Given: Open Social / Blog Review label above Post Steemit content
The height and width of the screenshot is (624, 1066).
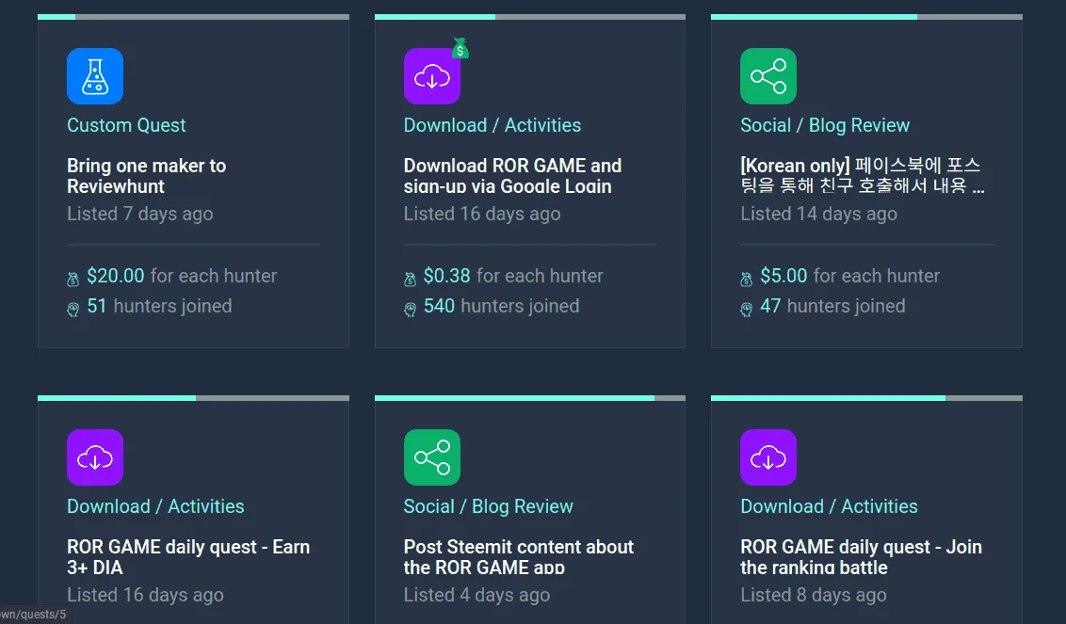Looking at the screenshot, I should tap(488, 506).
